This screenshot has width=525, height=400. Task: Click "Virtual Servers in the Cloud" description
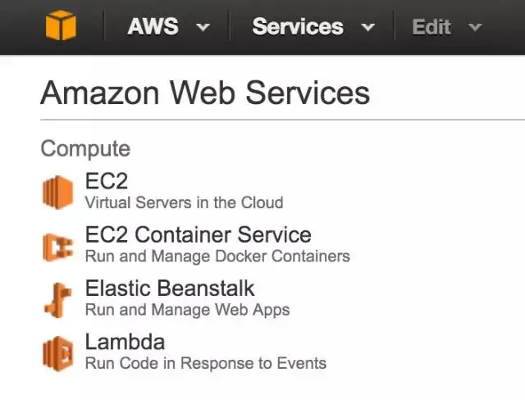pos(184,202)
